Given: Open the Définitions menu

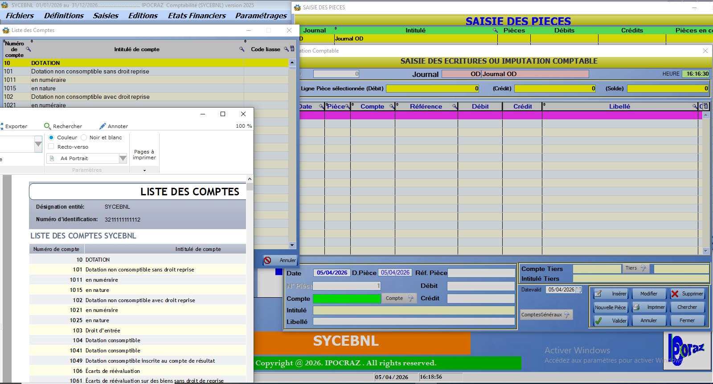Looking at the screenshot, I should pos(64,16).
